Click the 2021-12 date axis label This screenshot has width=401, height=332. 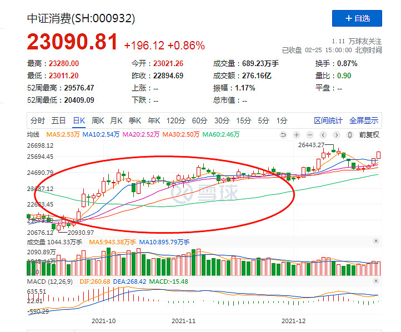click(x=293, y=321)
